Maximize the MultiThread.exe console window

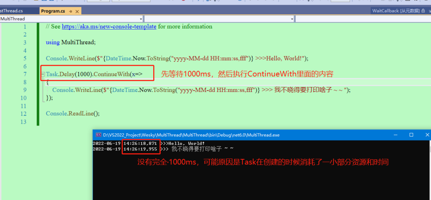pos(411,135)
